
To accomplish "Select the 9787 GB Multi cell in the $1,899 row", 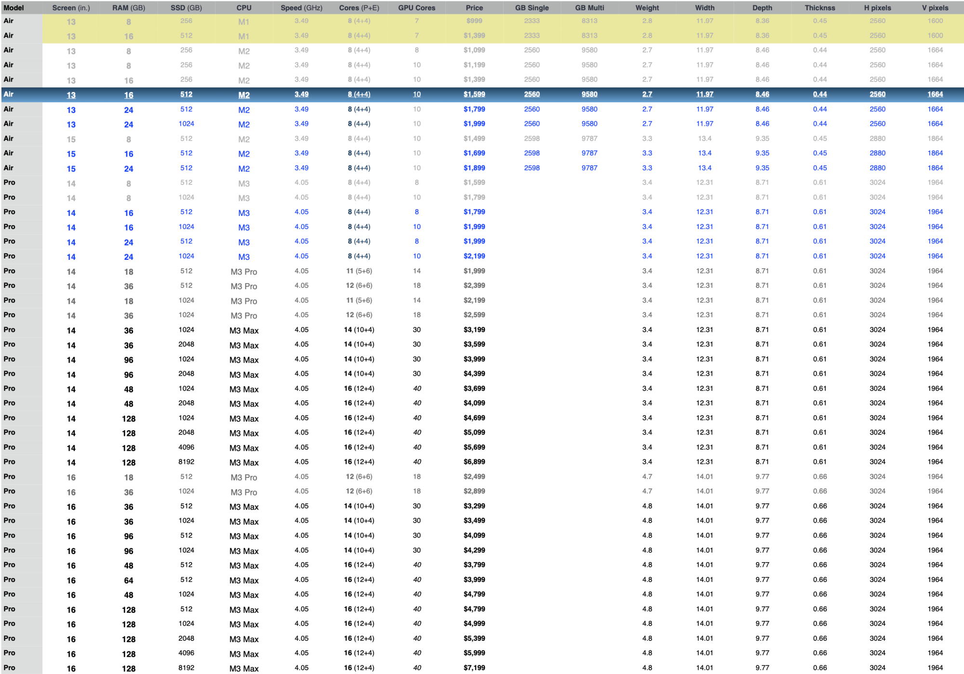I will 589,168.
